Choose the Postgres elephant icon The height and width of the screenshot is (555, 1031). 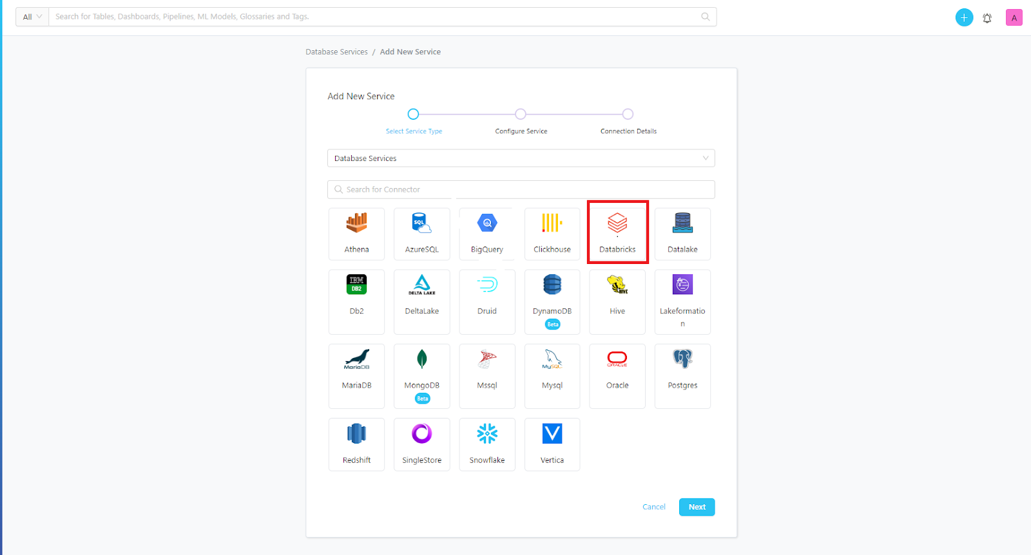pyautogui.click(x=682, y=359)
